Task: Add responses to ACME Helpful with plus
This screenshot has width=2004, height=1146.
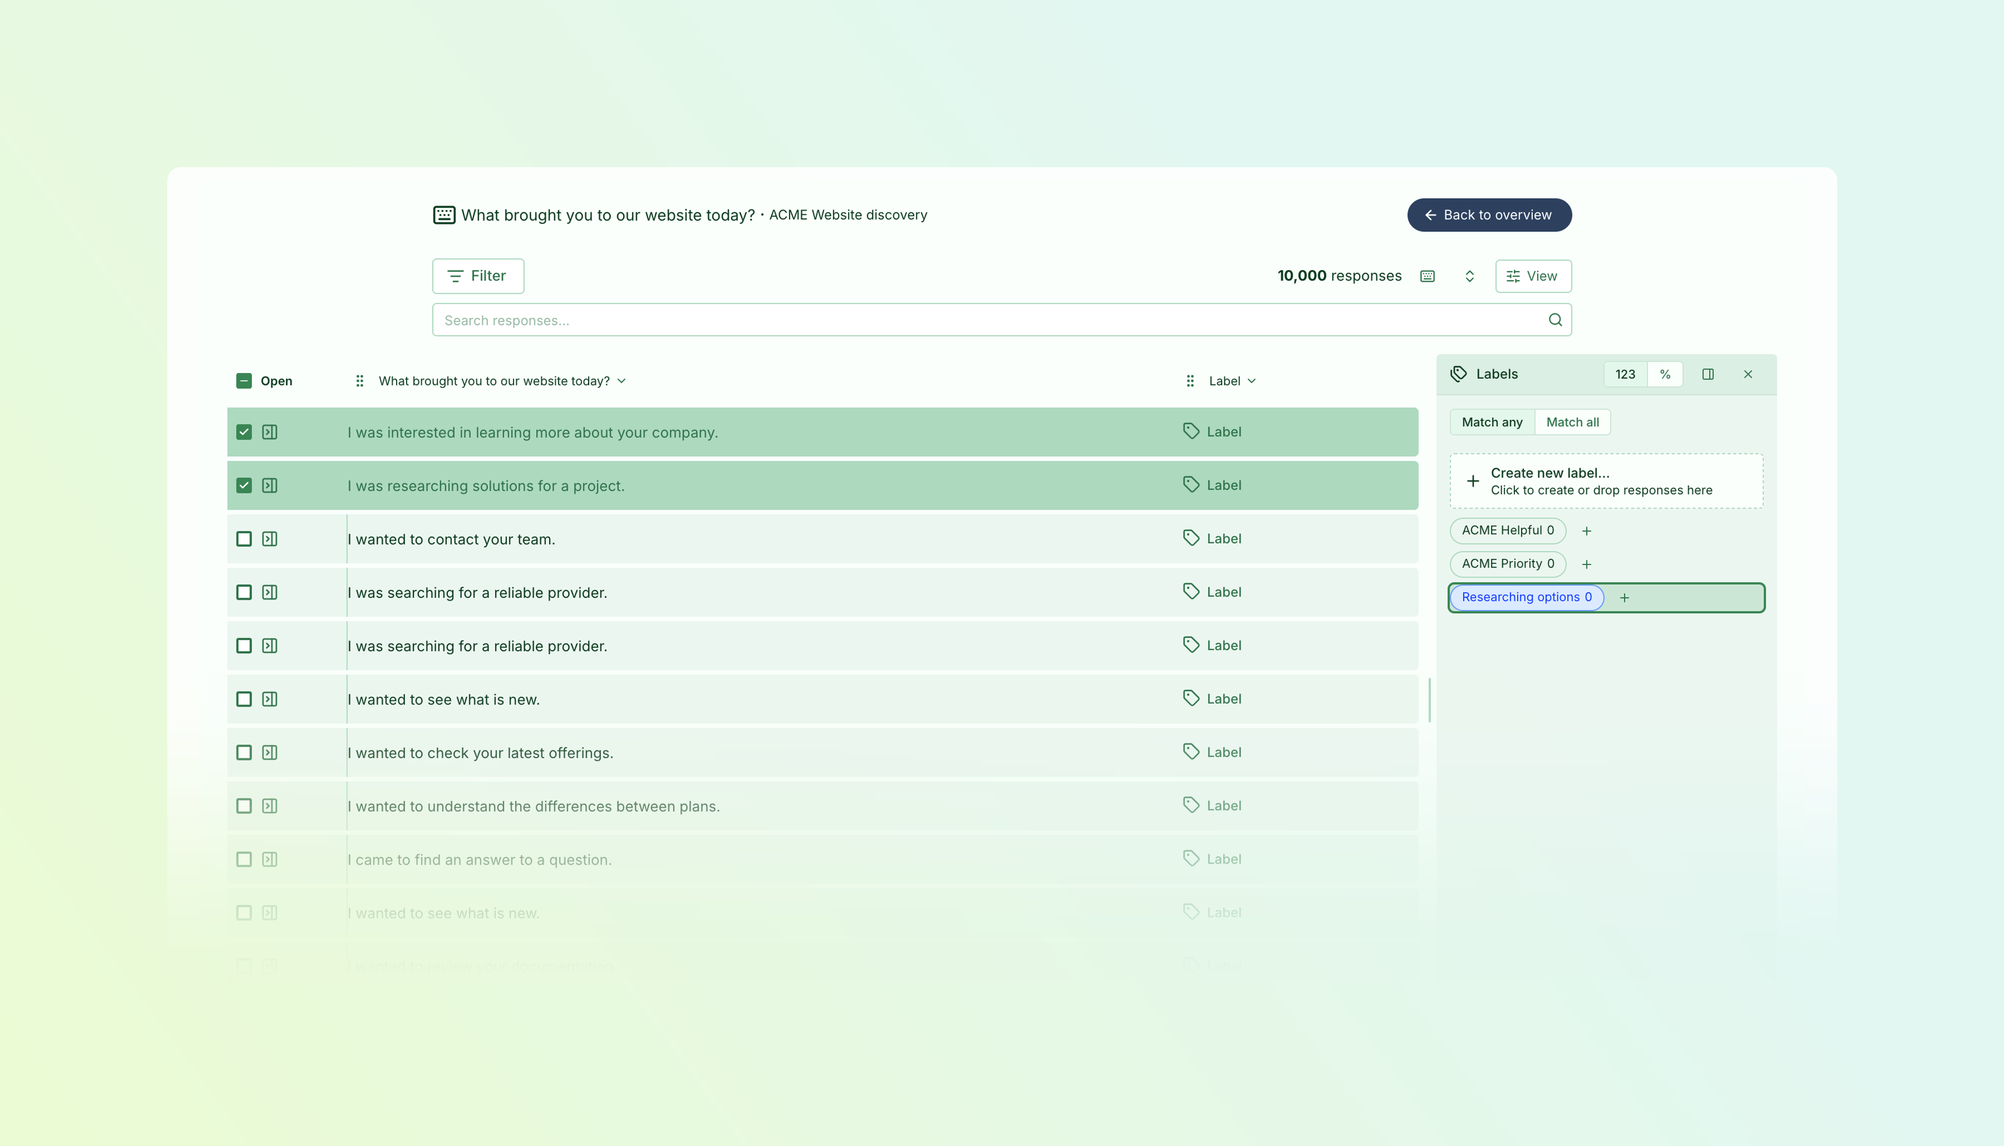Action: (1586, 532)
